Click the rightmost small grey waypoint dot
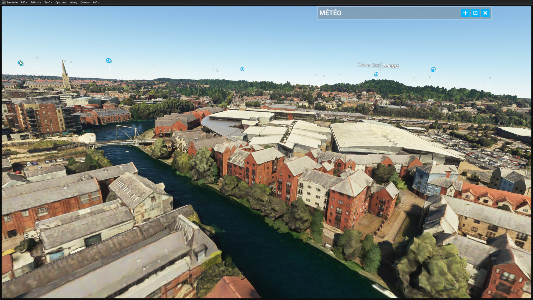The height and width of the screenshot is (300, 533). click(x=490, y=78)
